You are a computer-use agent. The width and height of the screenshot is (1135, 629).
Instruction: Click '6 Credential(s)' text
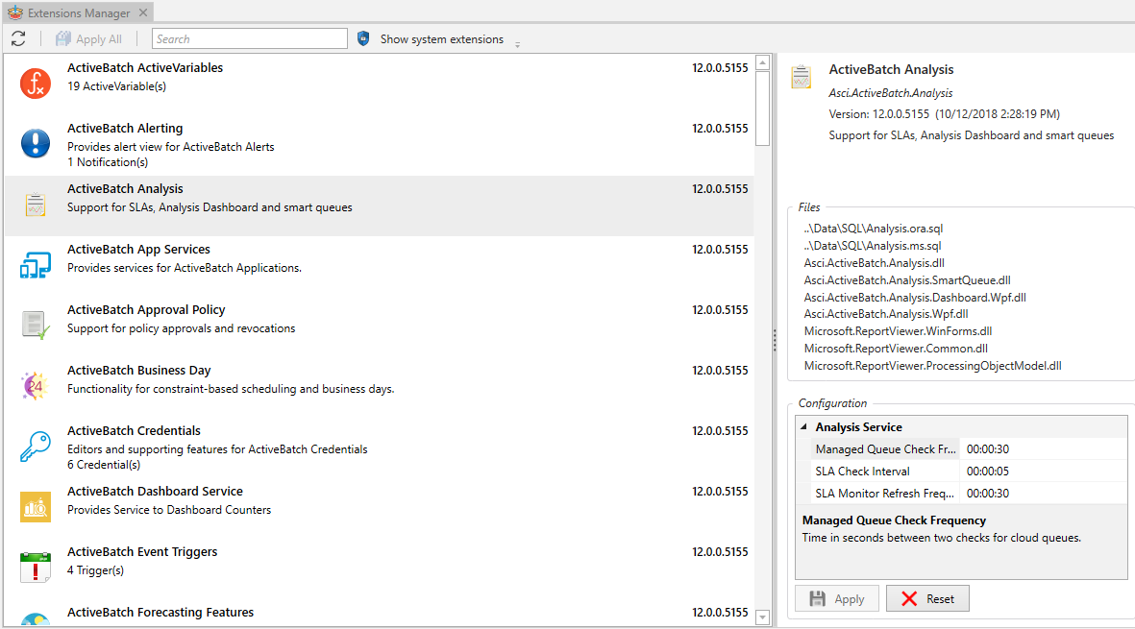pyautogui.click(x=104, y=464)
